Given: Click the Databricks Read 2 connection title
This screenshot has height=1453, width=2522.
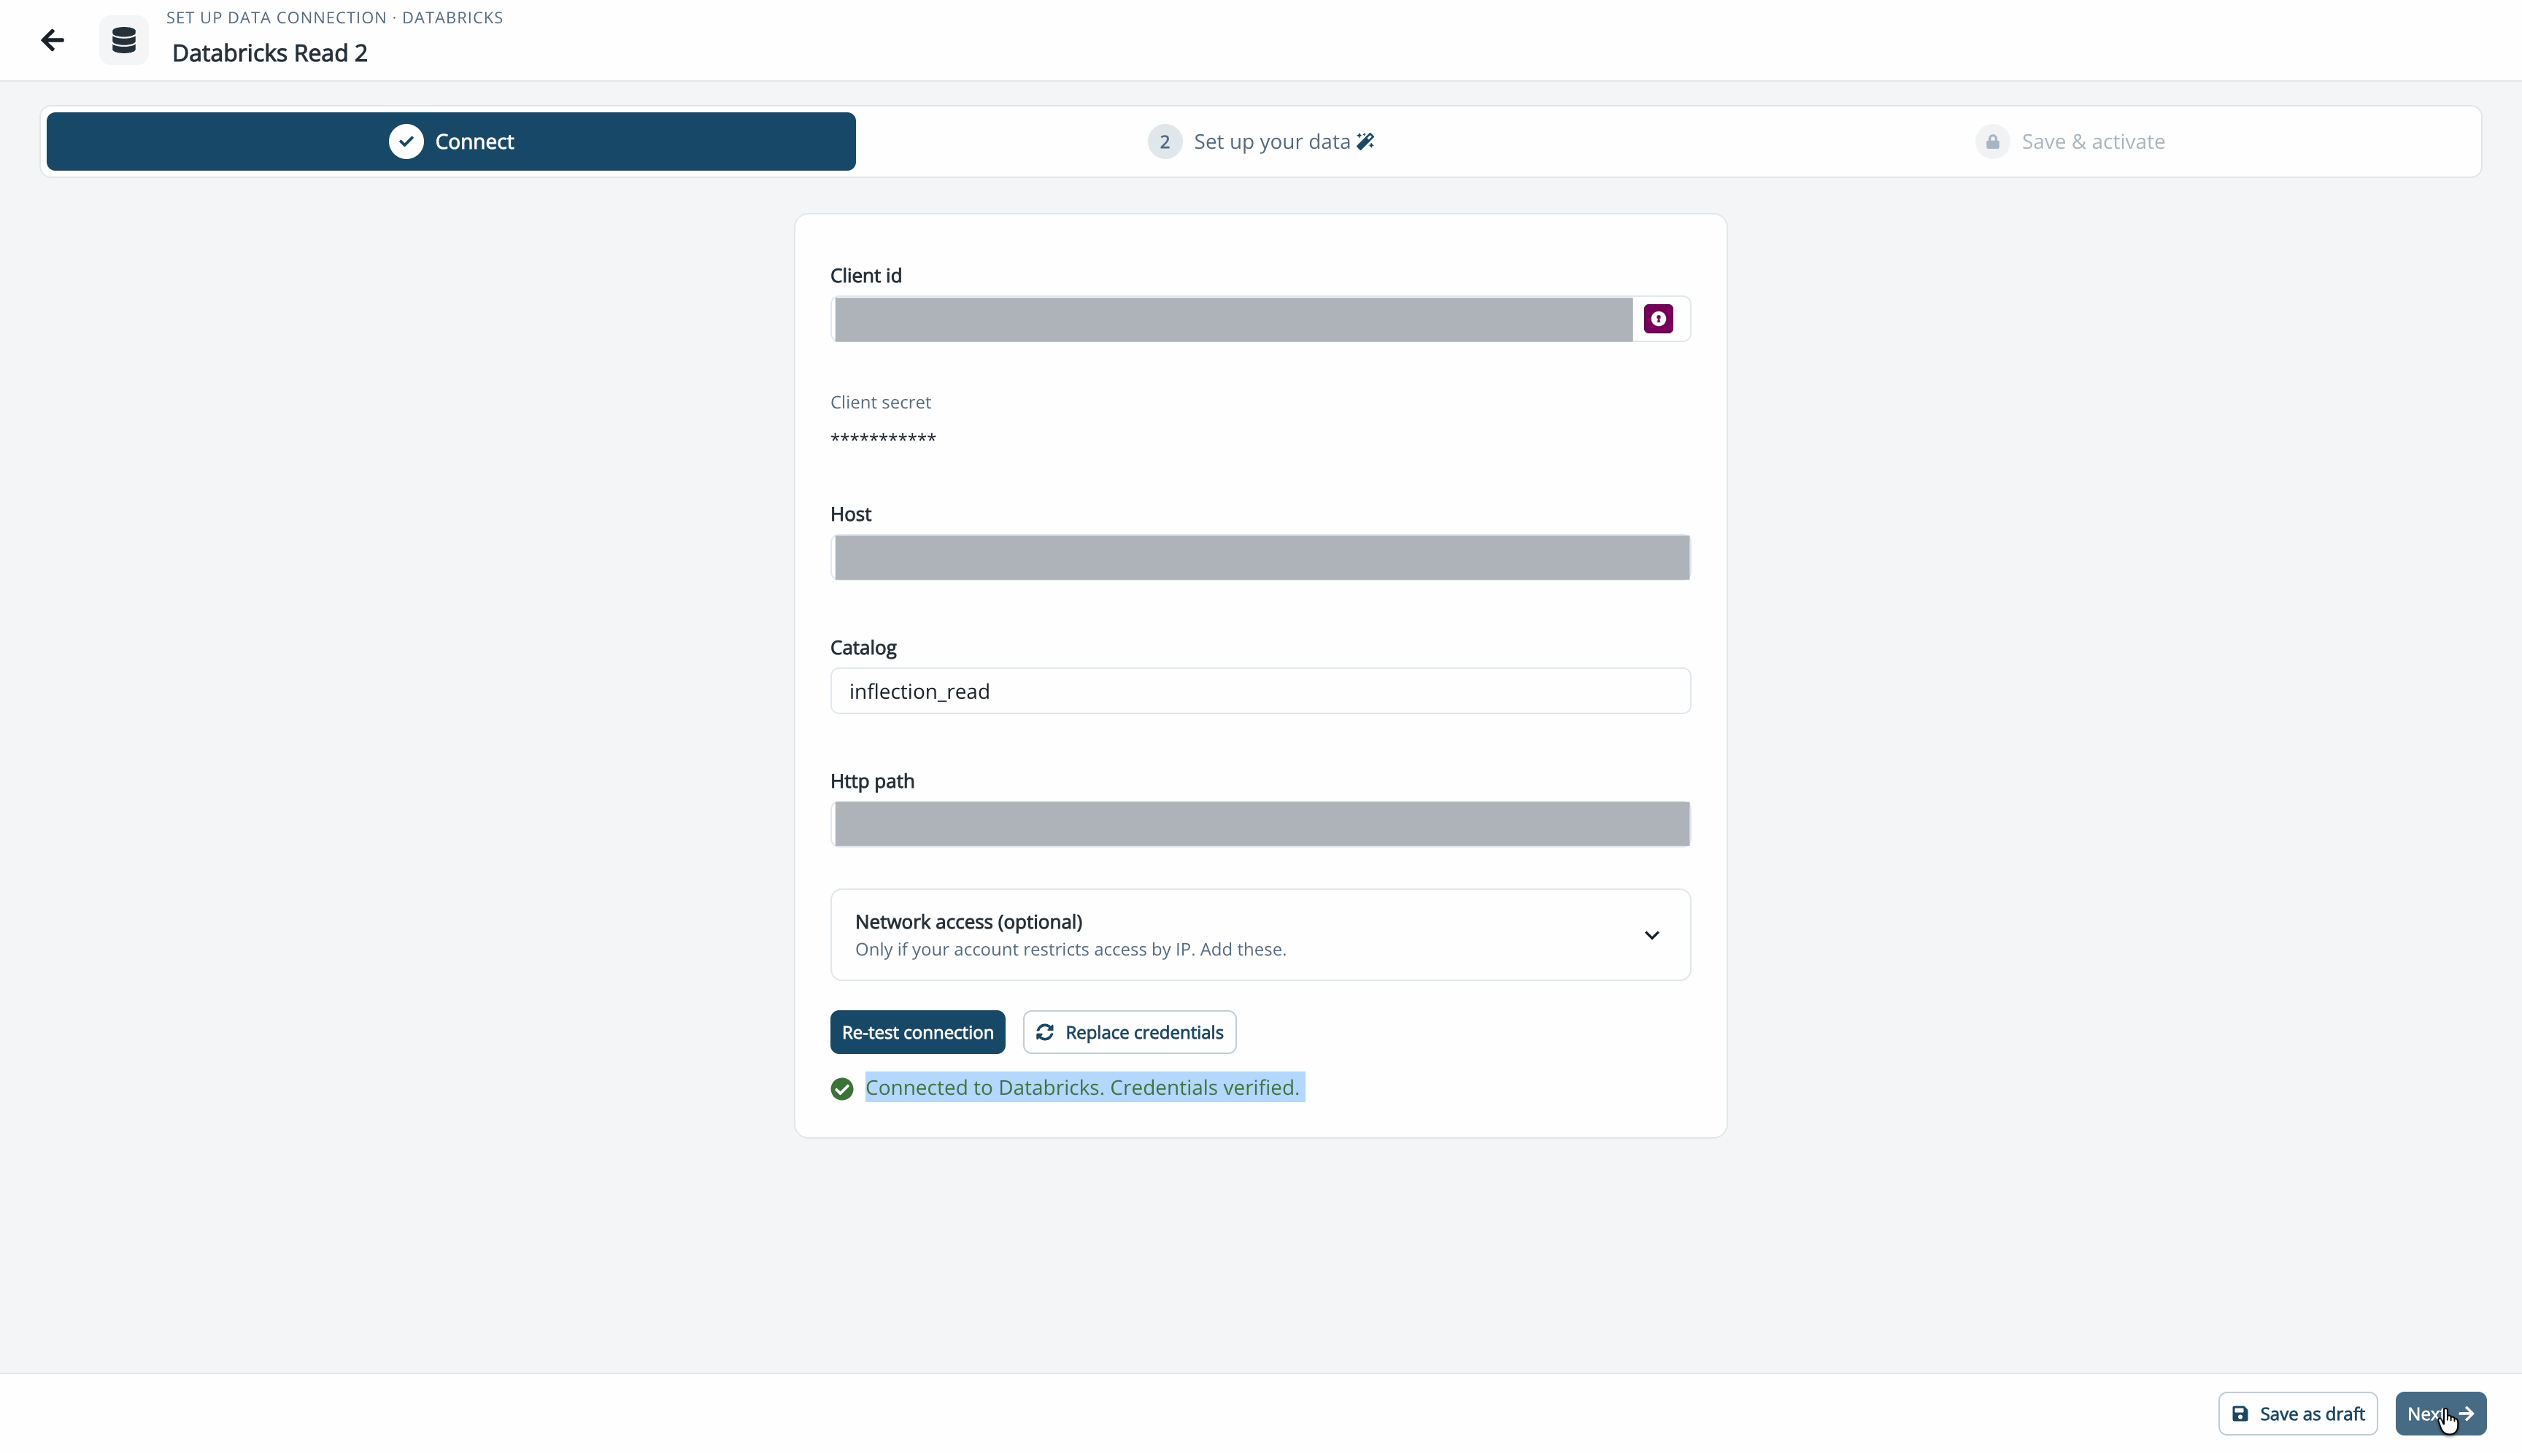Looking at the screenshot, I should click(269, 53).
